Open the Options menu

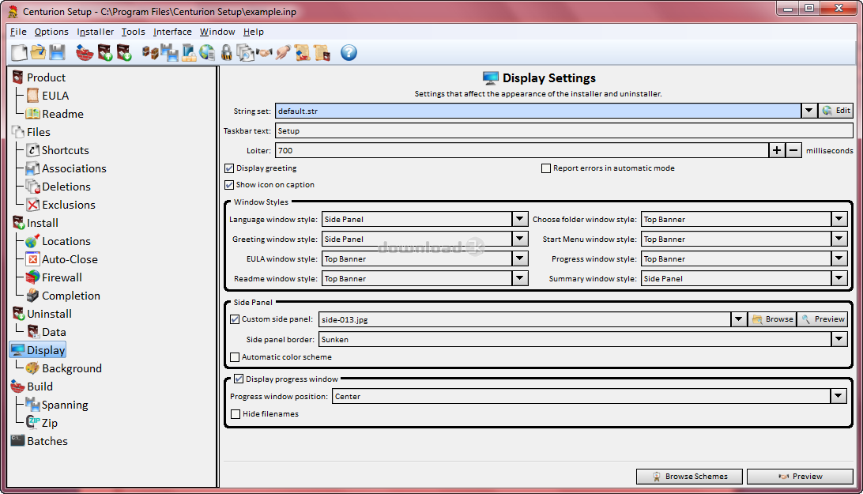51,32
